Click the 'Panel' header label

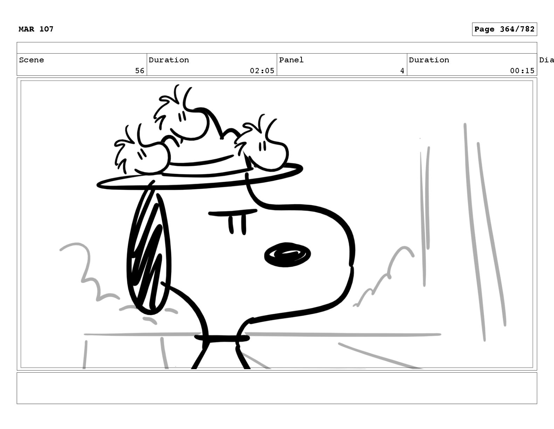(x=291, y=60)
